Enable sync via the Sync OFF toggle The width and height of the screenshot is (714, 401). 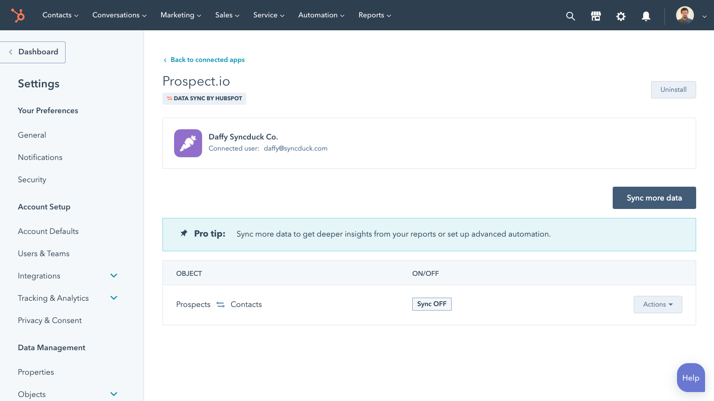[x=431, y=304]
